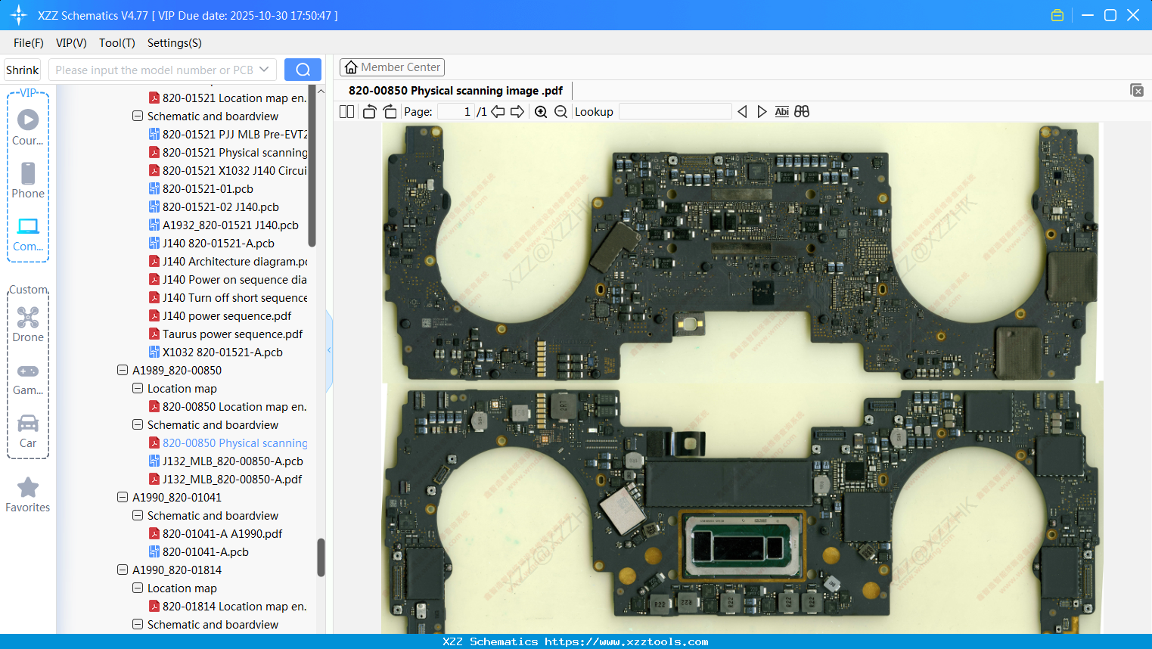This screenshot has height=649, width=1152.
Task: Toggle side-by-side page layout icon
Action: 347,112
